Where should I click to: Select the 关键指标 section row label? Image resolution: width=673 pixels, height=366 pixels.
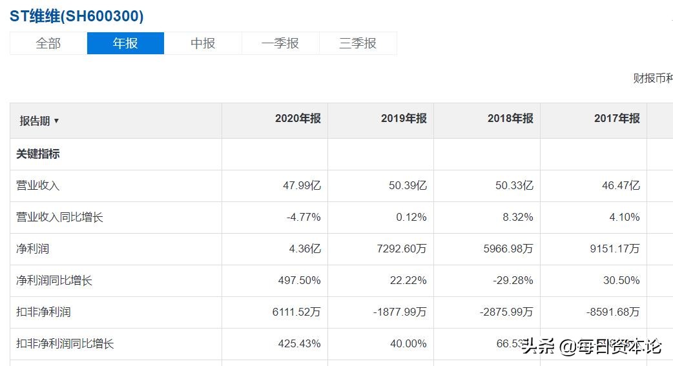click(x=37, y=154)
